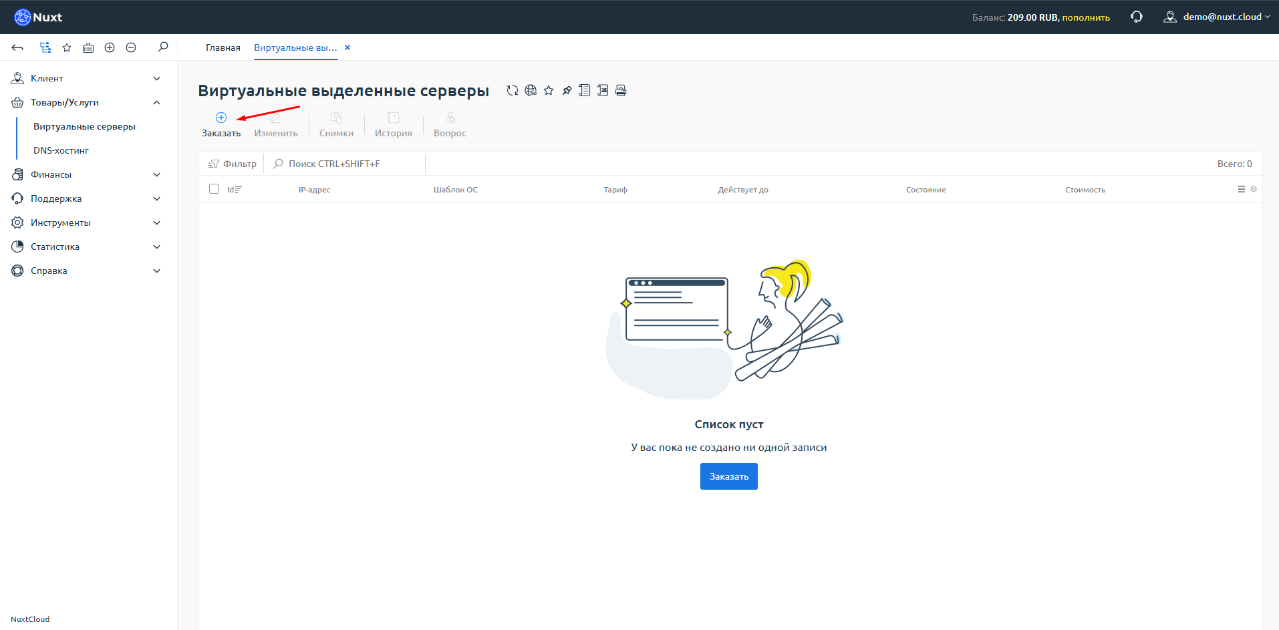
Task: Print the servers list
Action: tap(621, 90)
